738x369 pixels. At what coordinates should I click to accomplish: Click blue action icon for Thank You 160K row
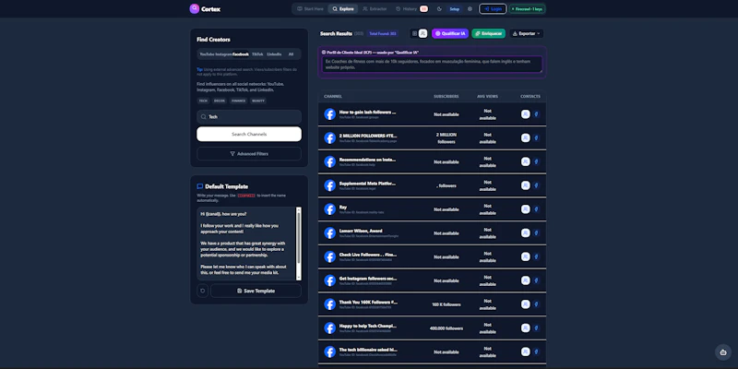[x=536, y=304]
